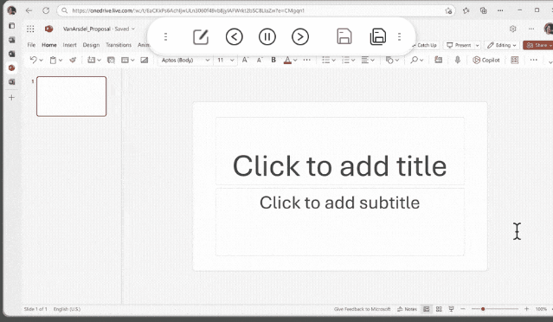The height and width of the screenshot is (322, 553).
Task: Open the left drag handle dots of floating toolbar
Action: (166, 36)
